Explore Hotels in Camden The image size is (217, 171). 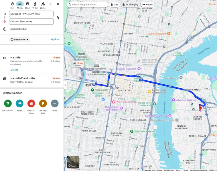pyautogui.click(x=19, y=103)
